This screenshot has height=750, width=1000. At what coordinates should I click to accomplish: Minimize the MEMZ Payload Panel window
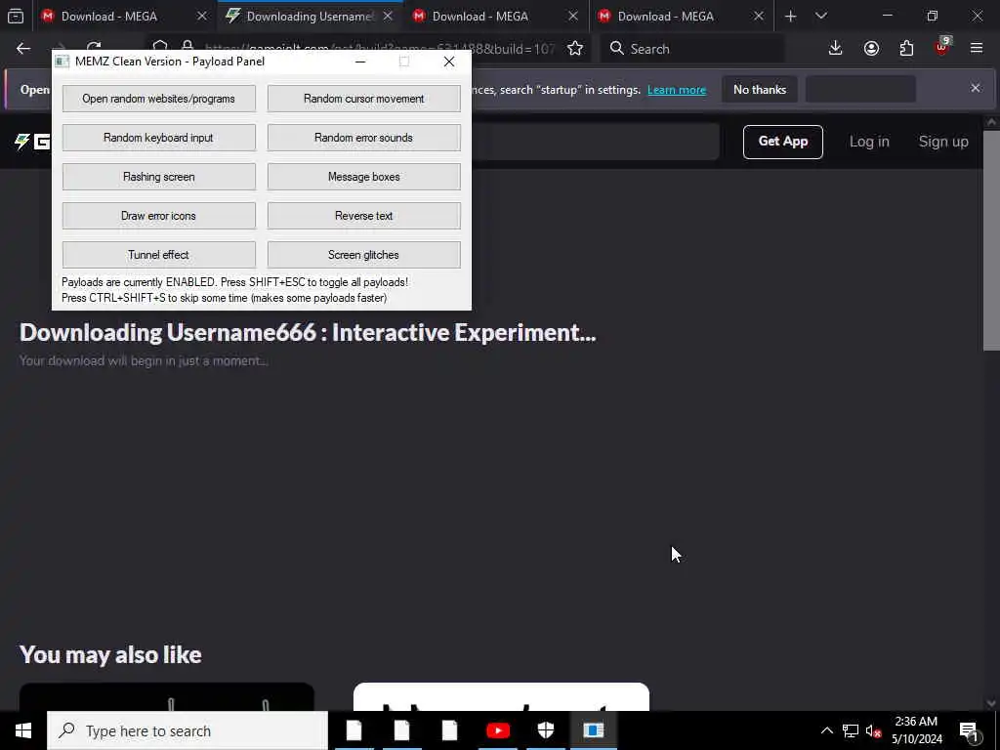[360, 62]
